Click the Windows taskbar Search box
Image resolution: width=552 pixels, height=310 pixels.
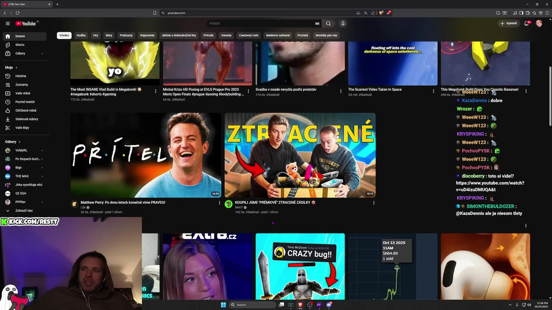point(252,305)
